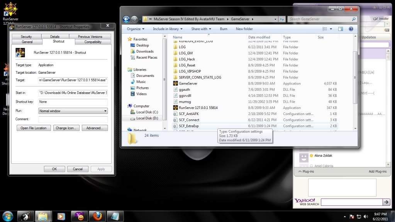Open Explorer help question mark icon
Screen dimensions: 395x222
click(351, 29)
